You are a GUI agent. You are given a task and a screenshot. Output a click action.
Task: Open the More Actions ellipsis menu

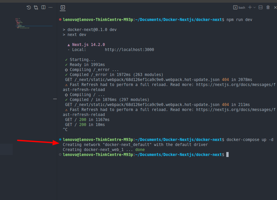(x=51, y=7)
